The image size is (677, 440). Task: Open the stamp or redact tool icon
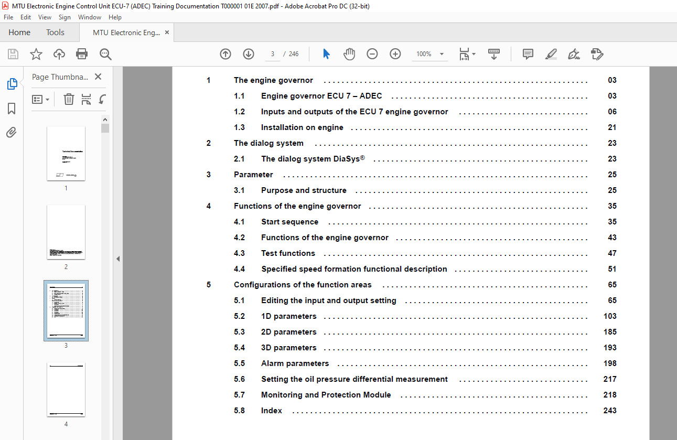click(597, 54)
